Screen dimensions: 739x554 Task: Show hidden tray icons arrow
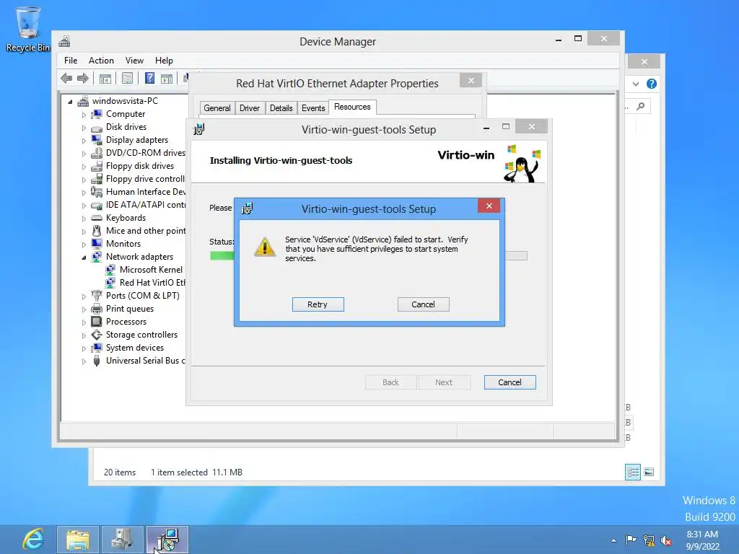pyautogui.click(x=613, y=540)
